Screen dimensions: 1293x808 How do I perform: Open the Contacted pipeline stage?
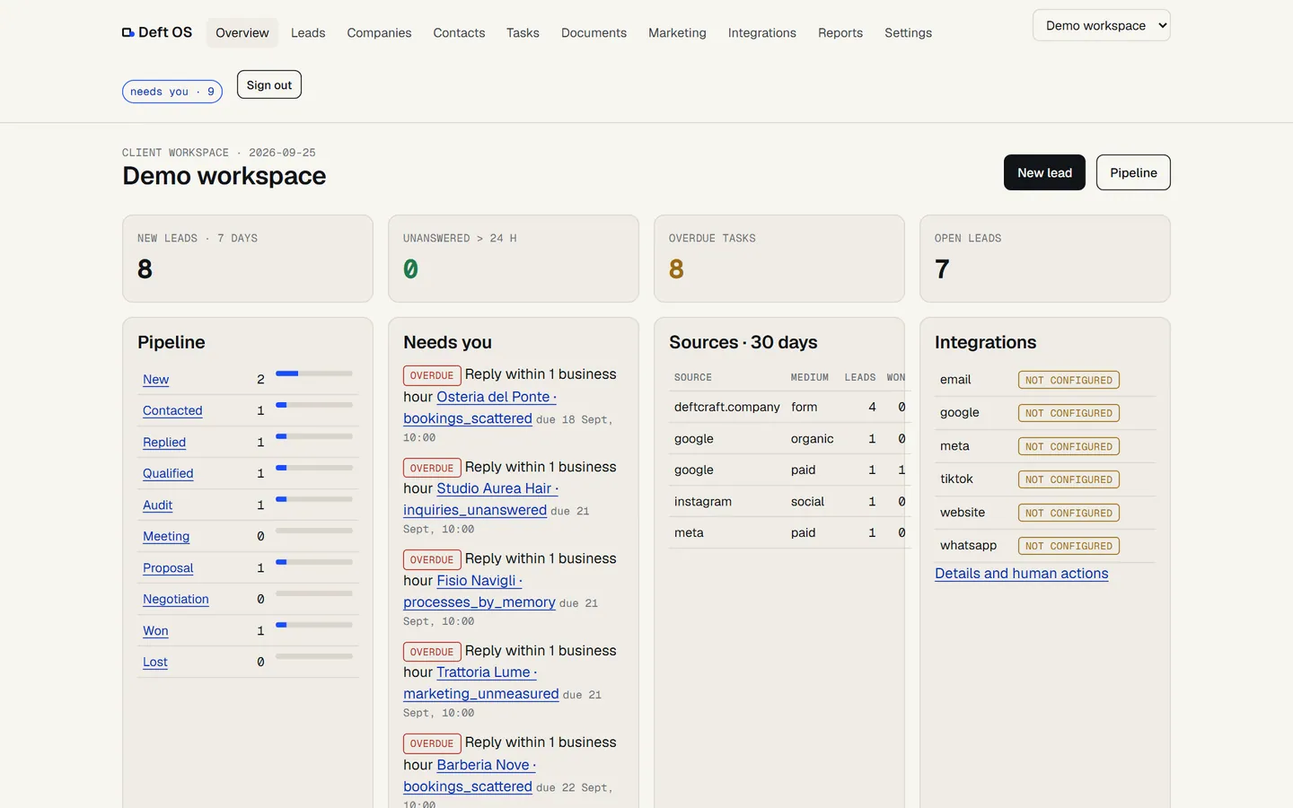pyautogui.click(x=172, y=410)
